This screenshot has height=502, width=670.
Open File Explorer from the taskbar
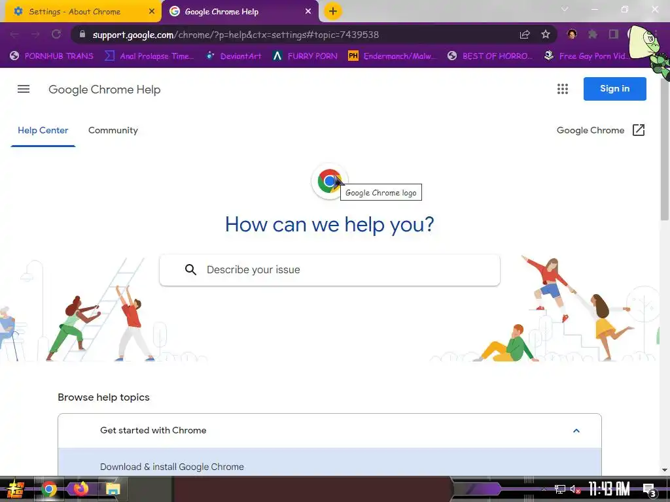tap(113, 489)
